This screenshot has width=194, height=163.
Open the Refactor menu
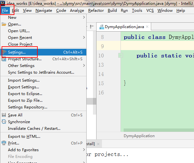click(96, 11)
